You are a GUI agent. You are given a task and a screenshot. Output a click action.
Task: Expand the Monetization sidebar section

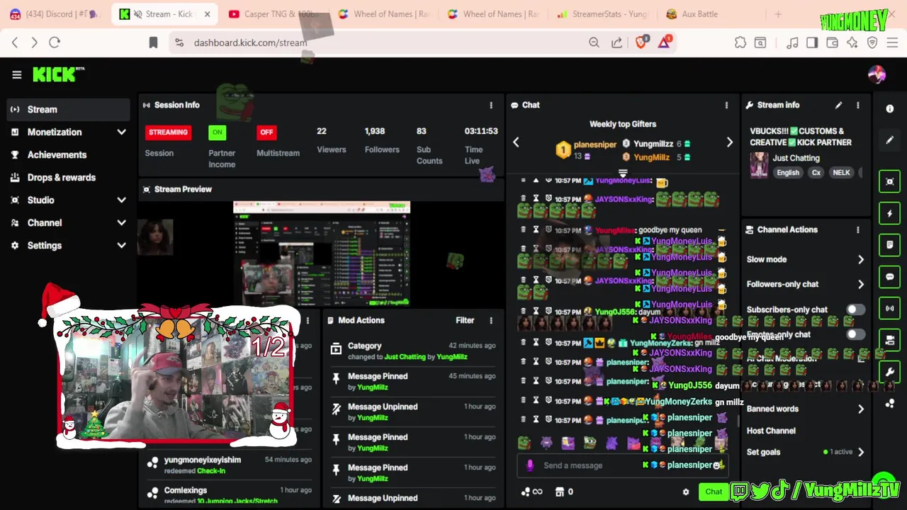121,132
